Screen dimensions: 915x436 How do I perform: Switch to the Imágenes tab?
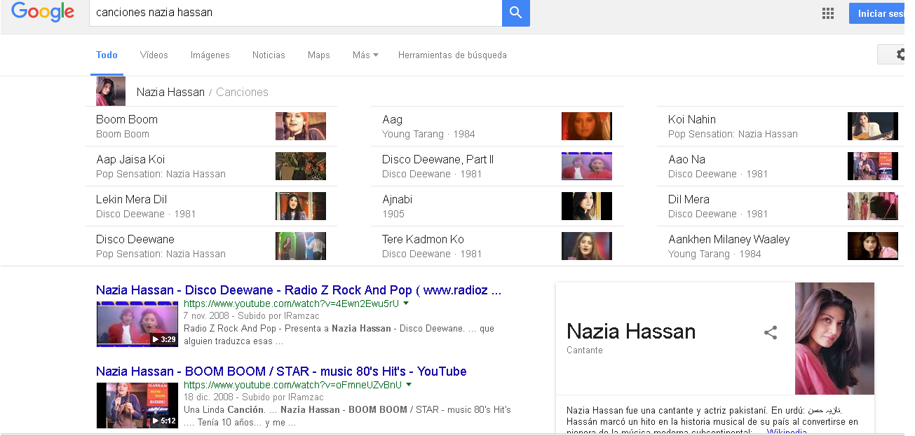[210, 55]
